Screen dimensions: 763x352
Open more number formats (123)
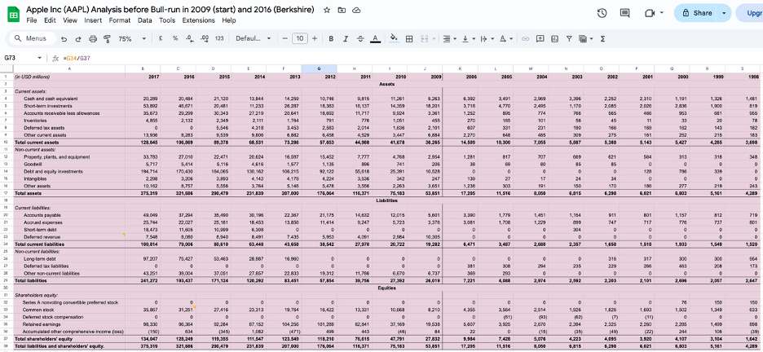coord(219,38)
